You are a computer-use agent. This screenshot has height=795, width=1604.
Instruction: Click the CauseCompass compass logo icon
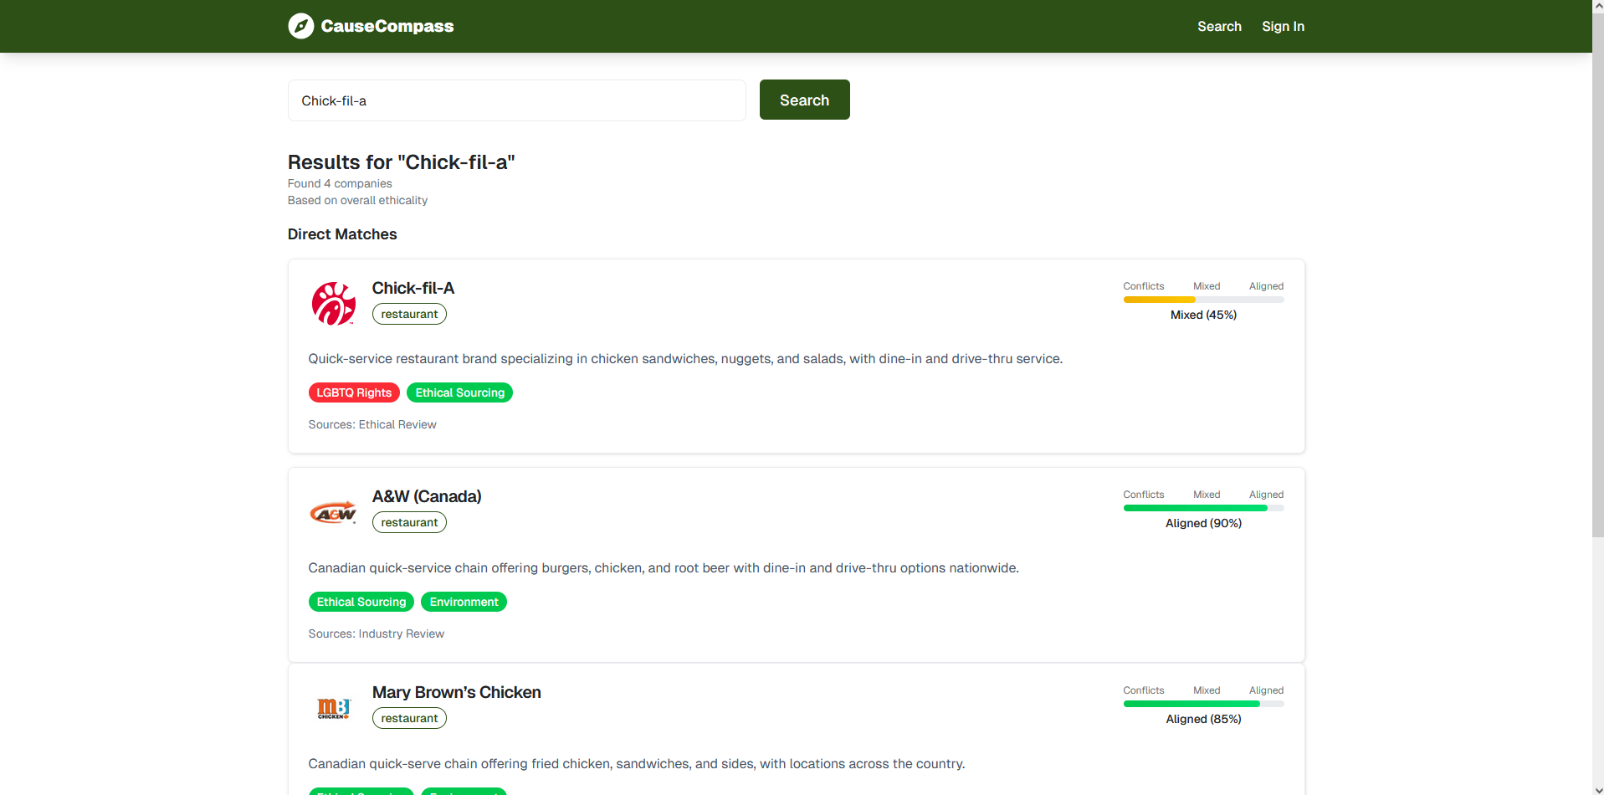pos(300,26)
